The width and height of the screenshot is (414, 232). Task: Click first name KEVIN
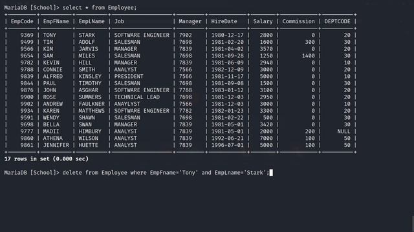pyautogui.click(x=51, y=63)
